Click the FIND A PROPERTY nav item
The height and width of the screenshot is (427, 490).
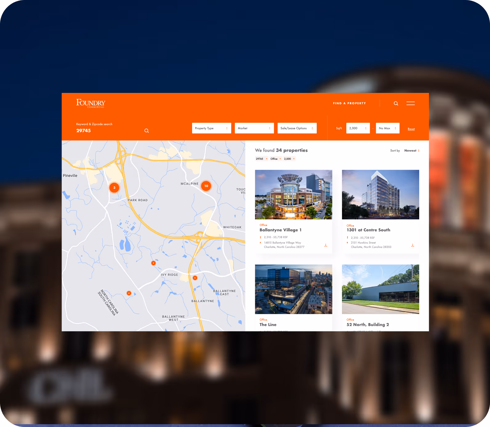point(349,103)
